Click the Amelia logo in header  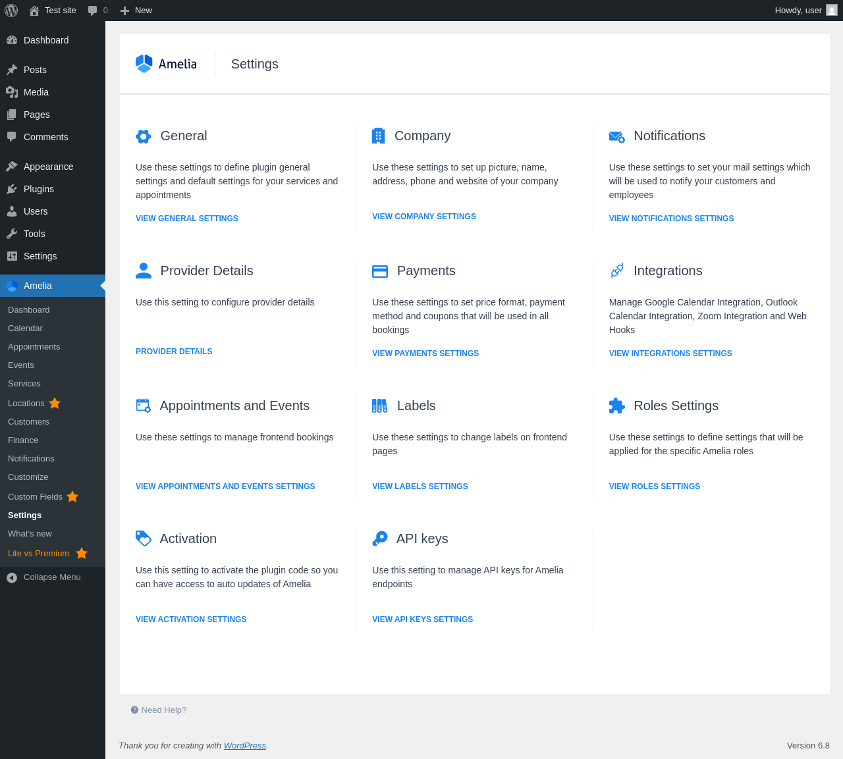pyautogui.click(x=166, y=64)
